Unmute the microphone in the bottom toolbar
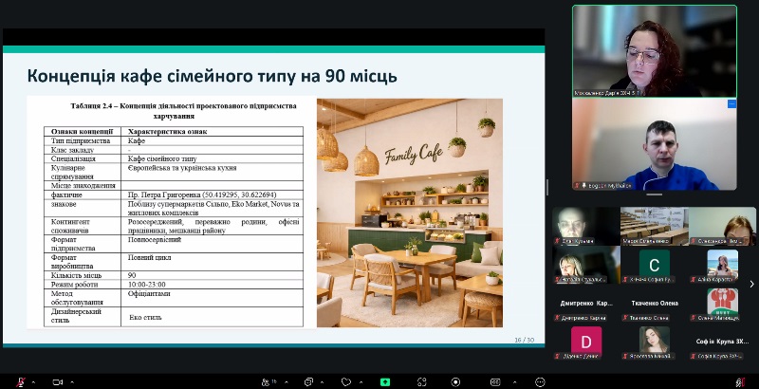 click(20, 381)
